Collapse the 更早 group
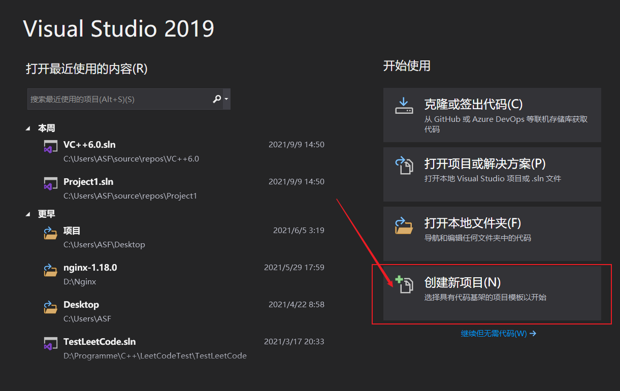The image size is (620, 391). [x=28, y=214]
